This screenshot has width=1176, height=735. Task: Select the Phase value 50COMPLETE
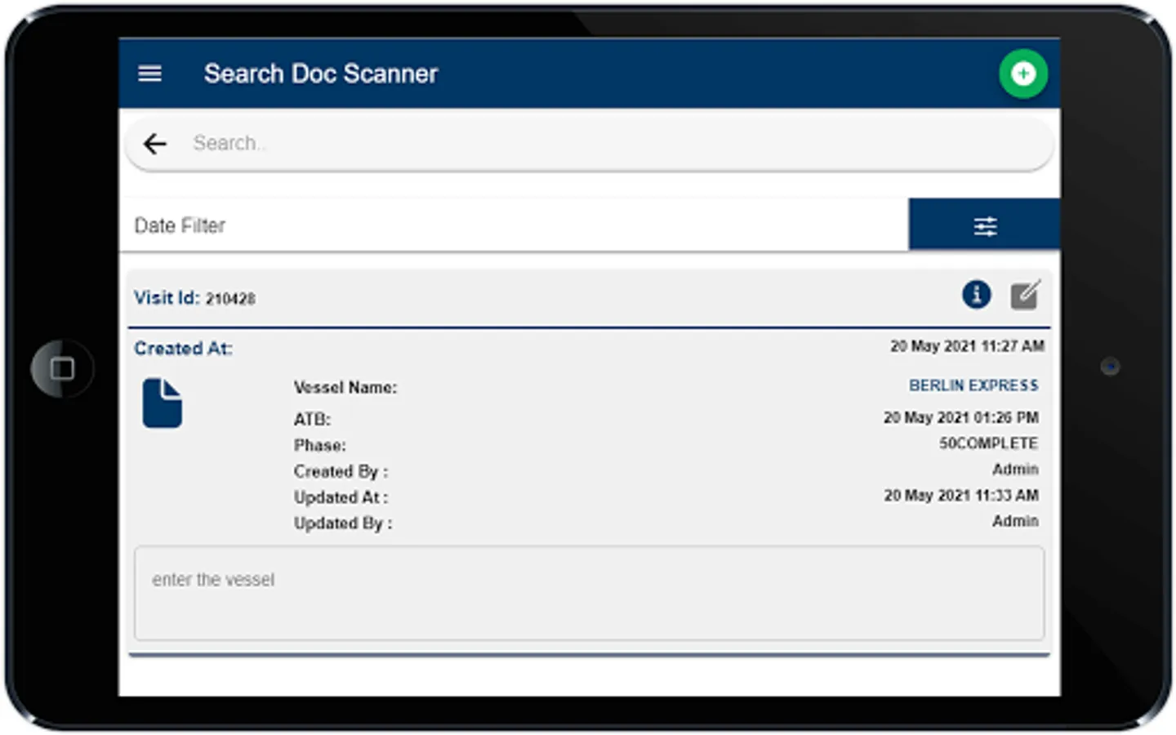tap(988, 443)
